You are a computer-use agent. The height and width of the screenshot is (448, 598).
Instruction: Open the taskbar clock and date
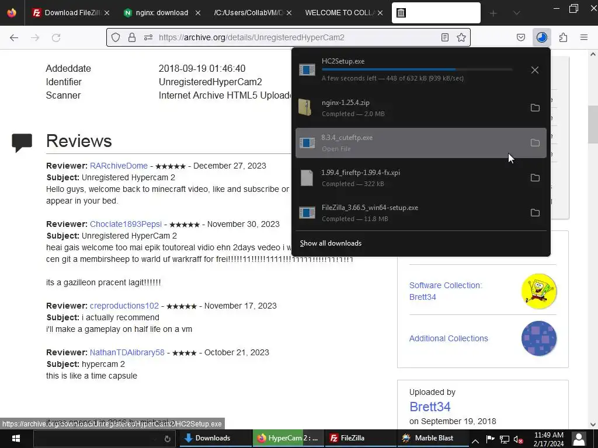click(548, 439)
